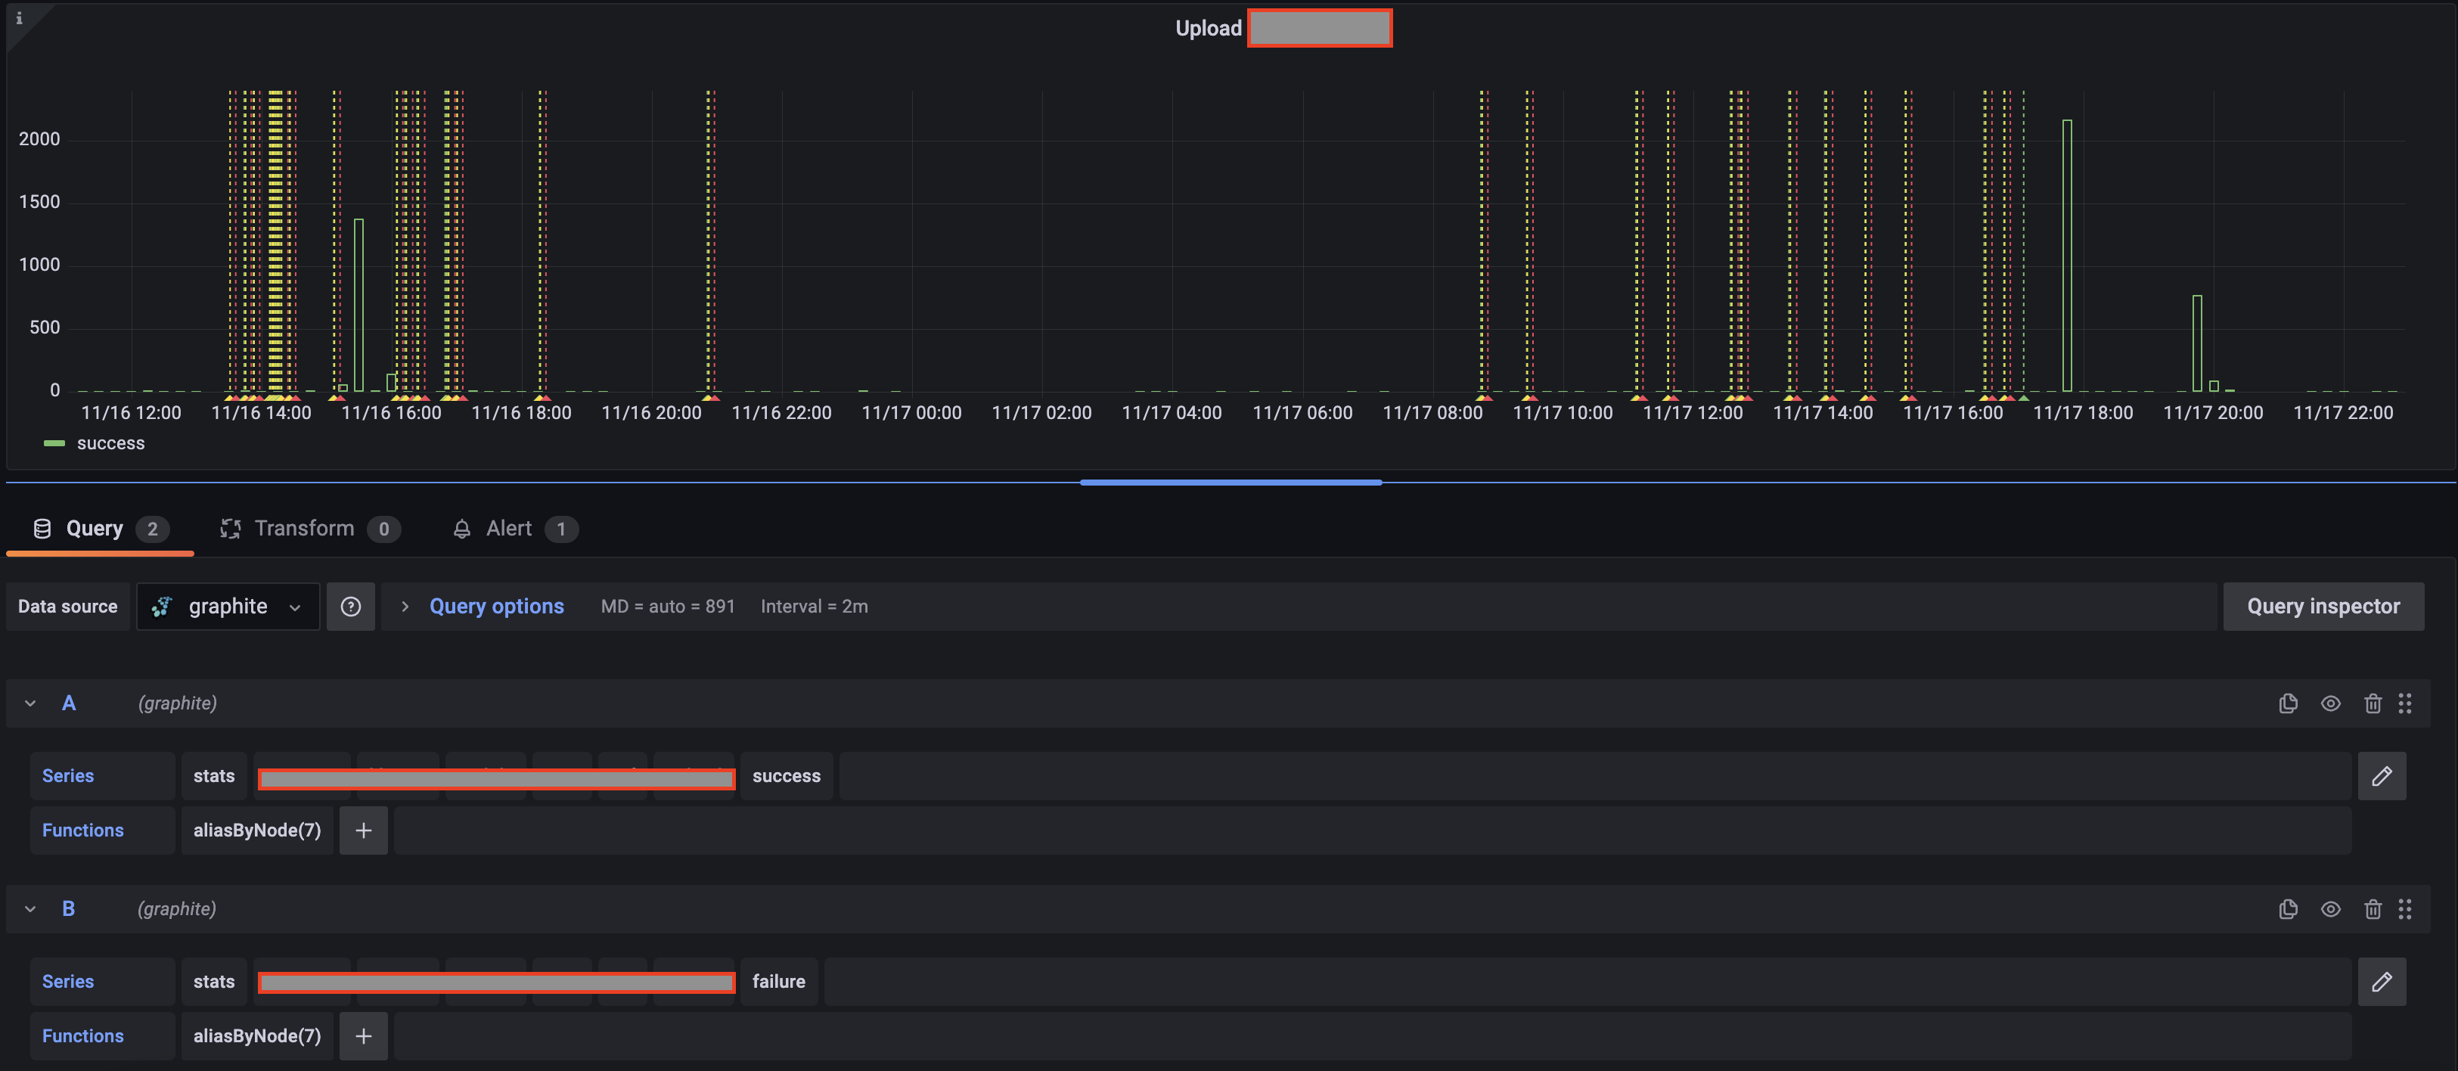The width and height of the screenshot is (2458, 1071).
Task: Open the Alert tab
Action: pyautogui.click(x=507, y=528)
